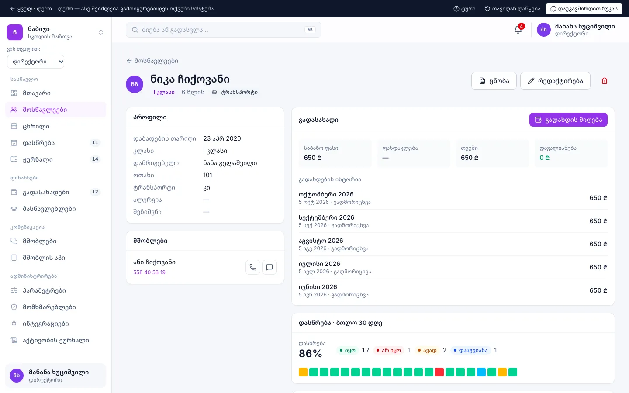Message parent using chat bubble icon
This screenshot has width=629, height=393.
[x=270, y=267]
